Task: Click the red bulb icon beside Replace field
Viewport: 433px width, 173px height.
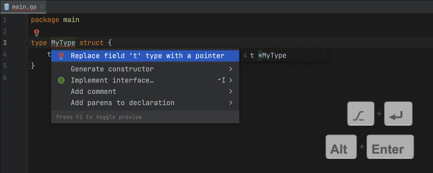Action: coord(61,56)
